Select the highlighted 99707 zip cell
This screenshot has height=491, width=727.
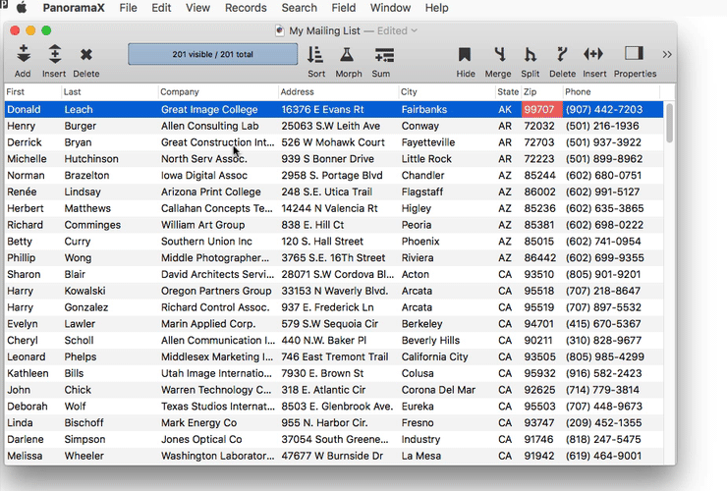point(542,109)
